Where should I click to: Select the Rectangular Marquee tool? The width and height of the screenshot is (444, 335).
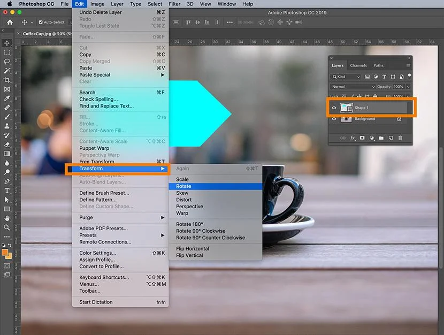click(x=7, y=52)
